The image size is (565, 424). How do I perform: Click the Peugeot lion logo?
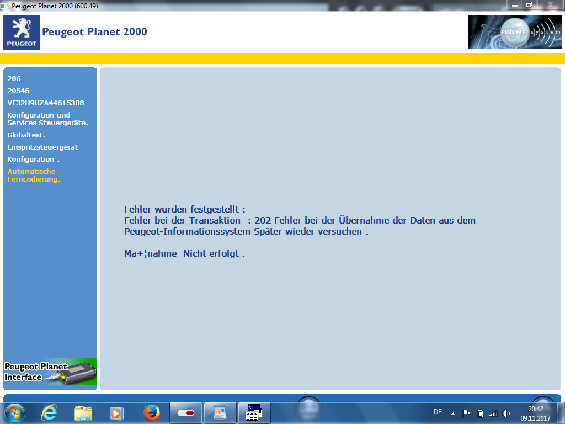pos(22,33)
